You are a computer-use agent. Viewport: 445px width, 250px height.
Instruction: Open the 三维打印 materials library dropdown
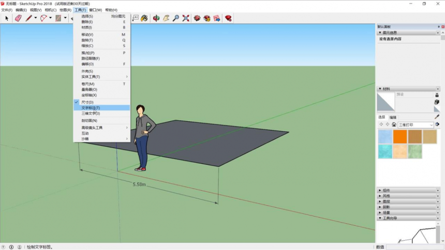(416, 124)
